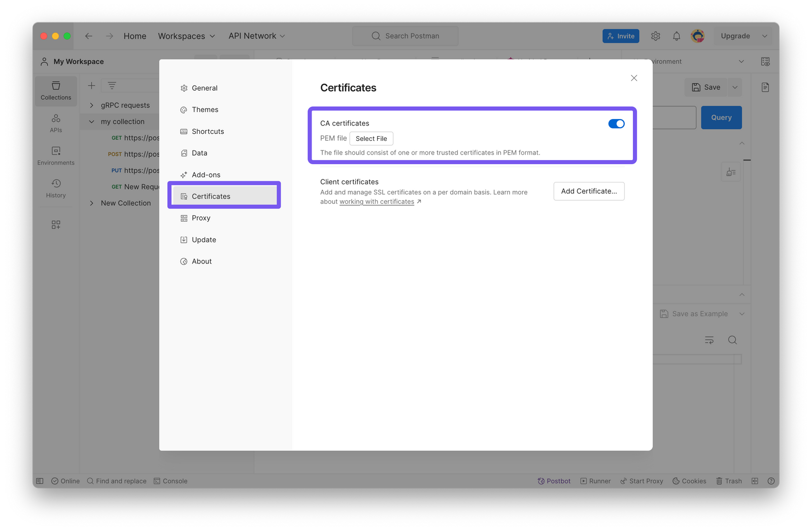Open Postbot from the status bar
The image size is (812, 531).
point(554,481)
